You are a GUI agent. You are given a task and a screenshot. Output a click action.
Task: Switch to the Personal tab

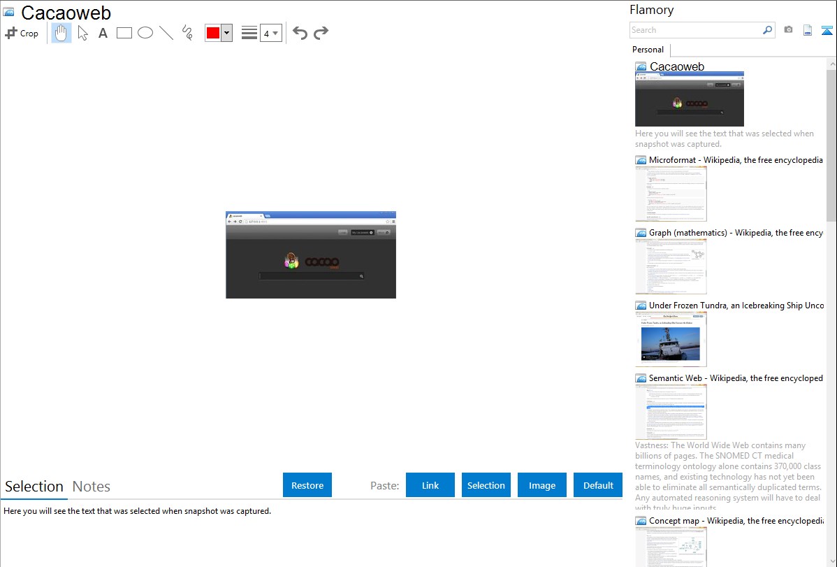tap(648, 50)
